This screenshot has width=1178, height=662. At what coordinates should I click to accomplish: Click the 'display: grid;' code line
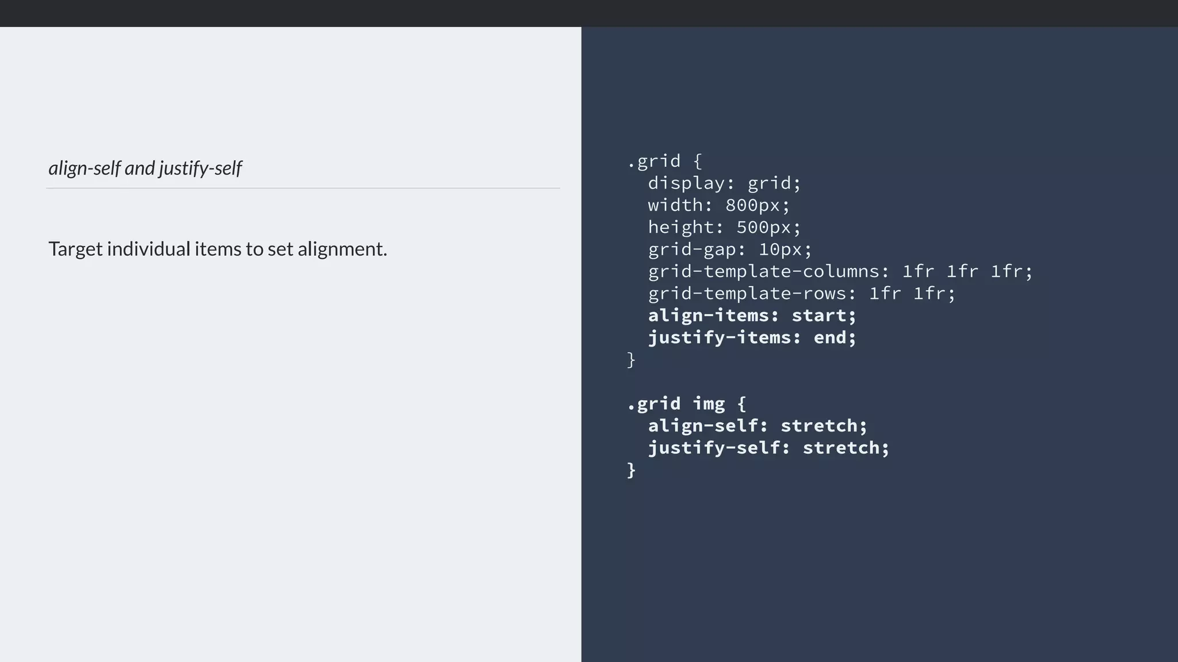point(724,183)
